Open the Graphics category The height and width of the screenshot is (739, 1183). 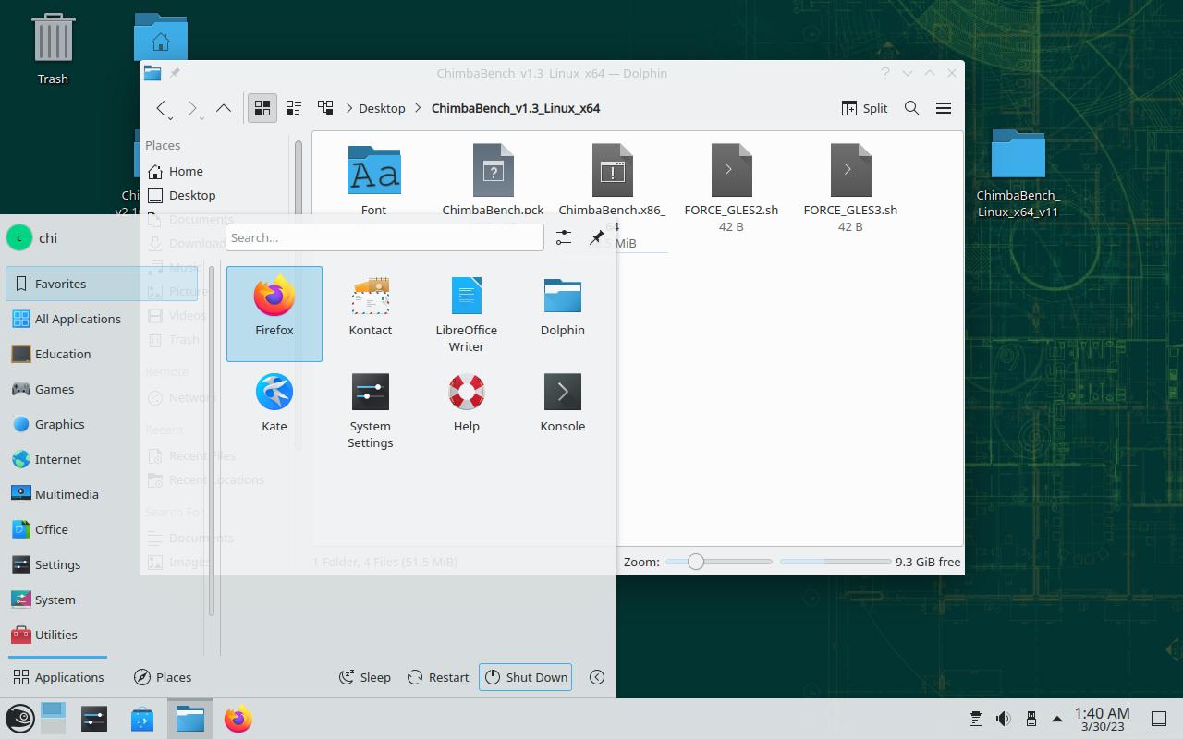(x=102, y=424)
